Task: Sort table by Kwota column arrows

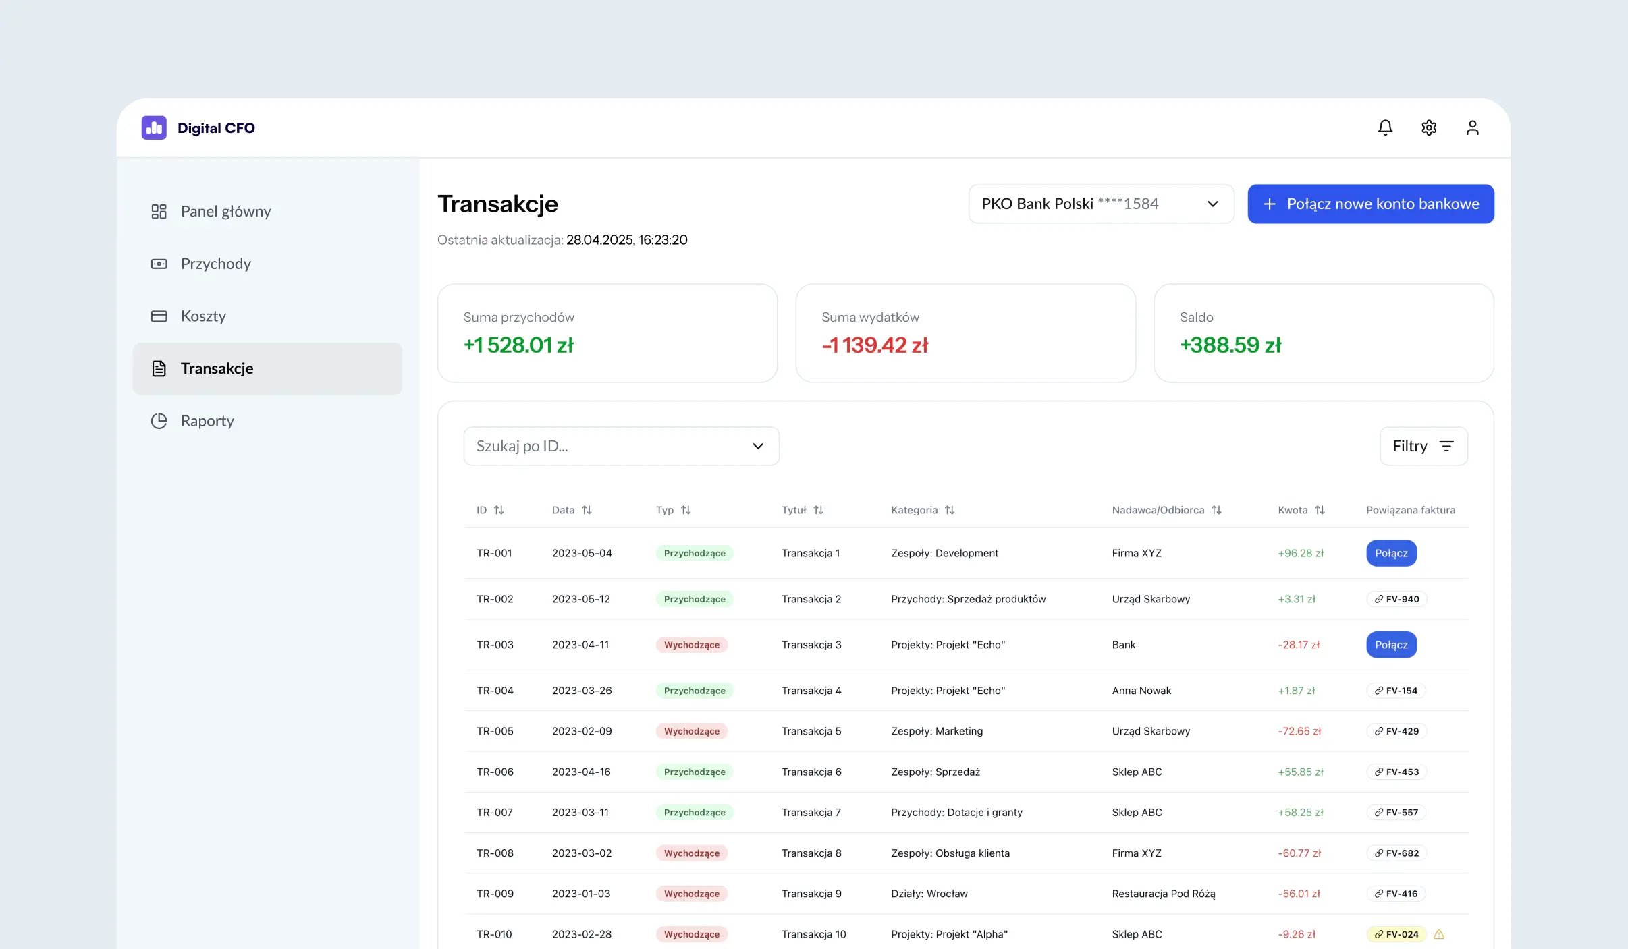Action: click(1320, 510)
